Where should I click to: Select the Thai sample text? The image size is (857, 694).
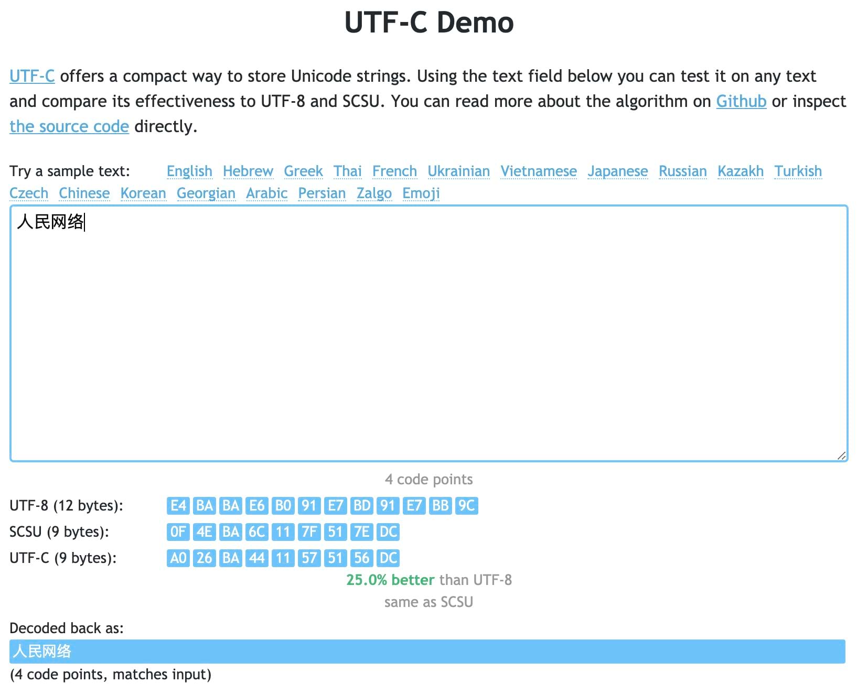348,171
